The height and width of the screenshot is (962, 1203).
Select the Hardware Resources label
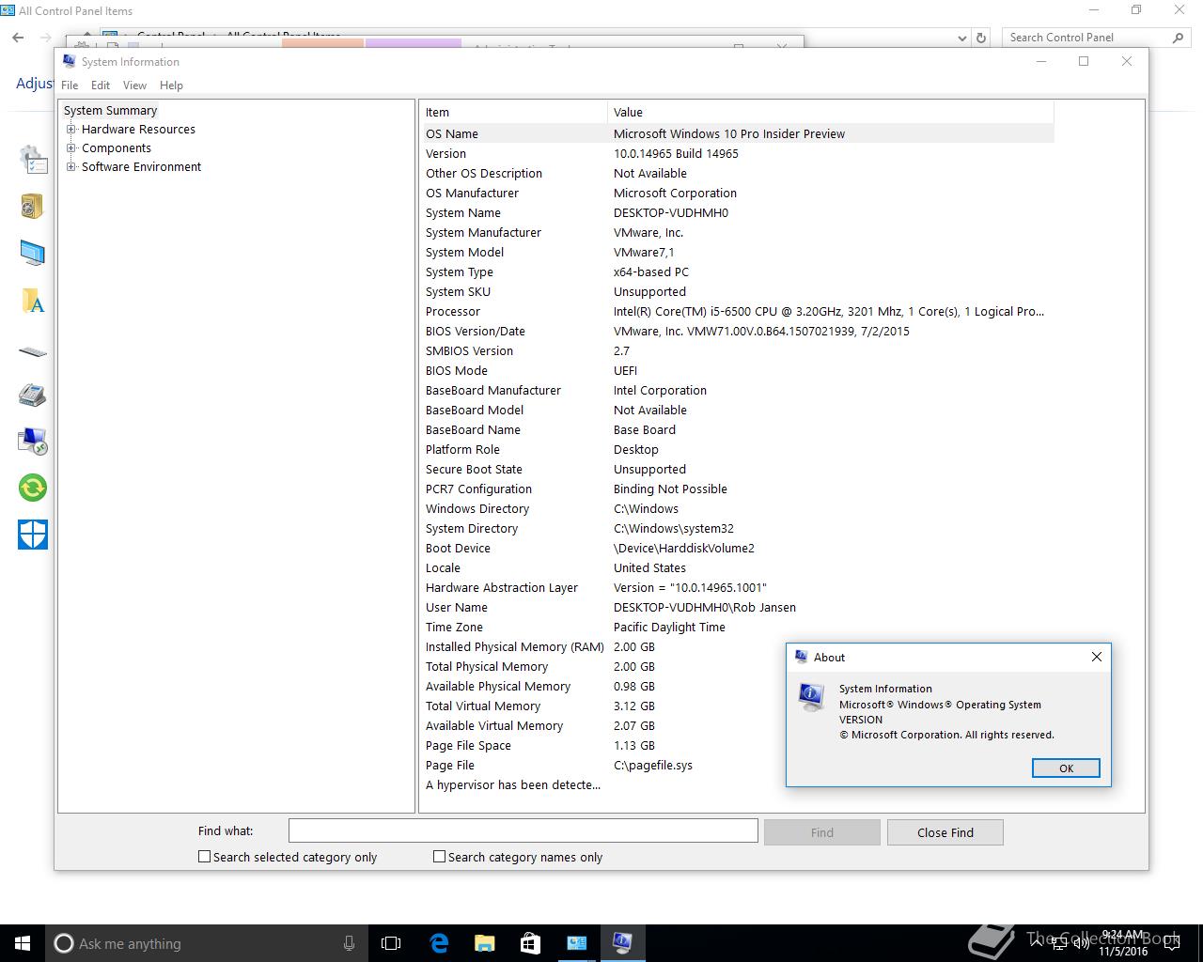[x=138, y=130]
